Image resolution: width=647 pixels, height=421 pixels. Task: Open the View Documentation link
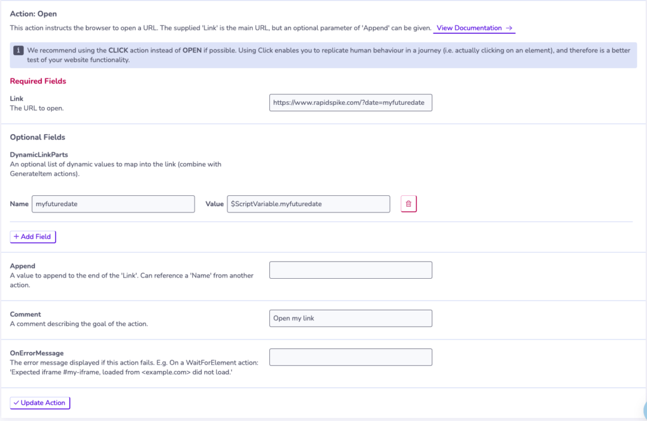pos(474,28)
